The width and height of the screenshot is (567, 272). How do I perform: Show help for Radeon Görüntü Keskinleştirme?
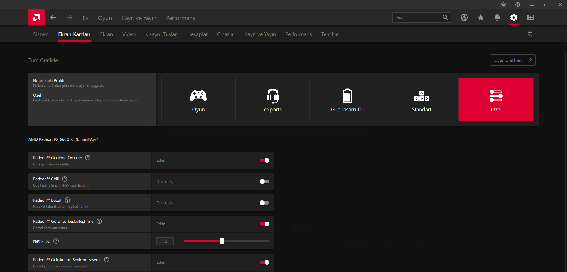tap(99, 221)
